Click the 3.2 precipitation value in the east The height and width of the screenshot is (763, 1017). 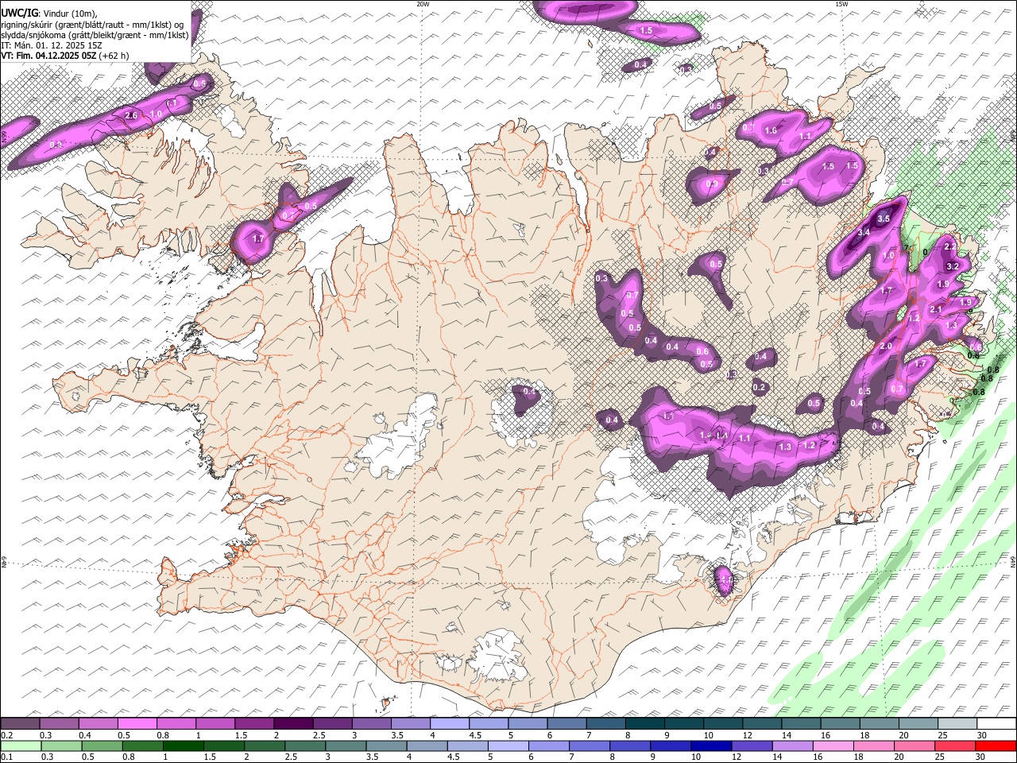953,265
